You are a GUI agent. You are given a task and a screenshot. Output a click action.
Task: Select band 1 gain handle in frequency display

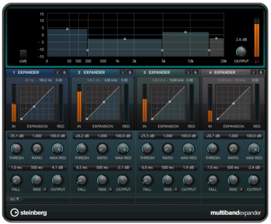pyautogui.click(x=67, y=29)
